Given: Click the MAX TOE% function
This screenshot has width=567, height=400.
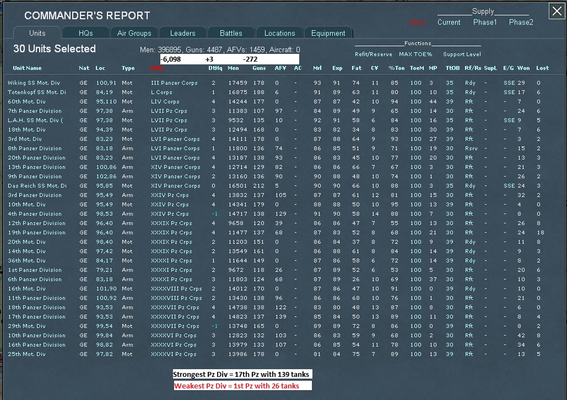Looking at the screenshot, I should [x=415, y=54].
